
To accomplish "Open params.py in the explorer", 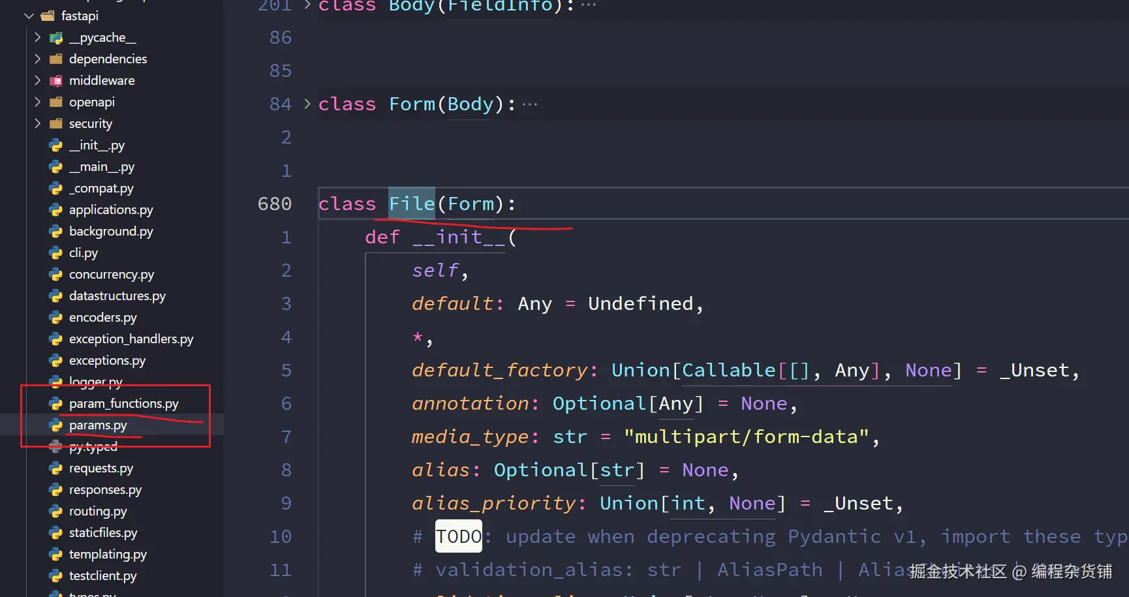I will coord(98,425).
